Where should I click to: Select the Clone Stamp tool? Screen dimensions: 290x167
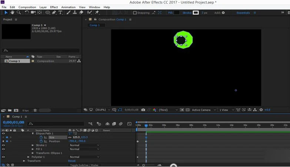click(x=75, y=12)
